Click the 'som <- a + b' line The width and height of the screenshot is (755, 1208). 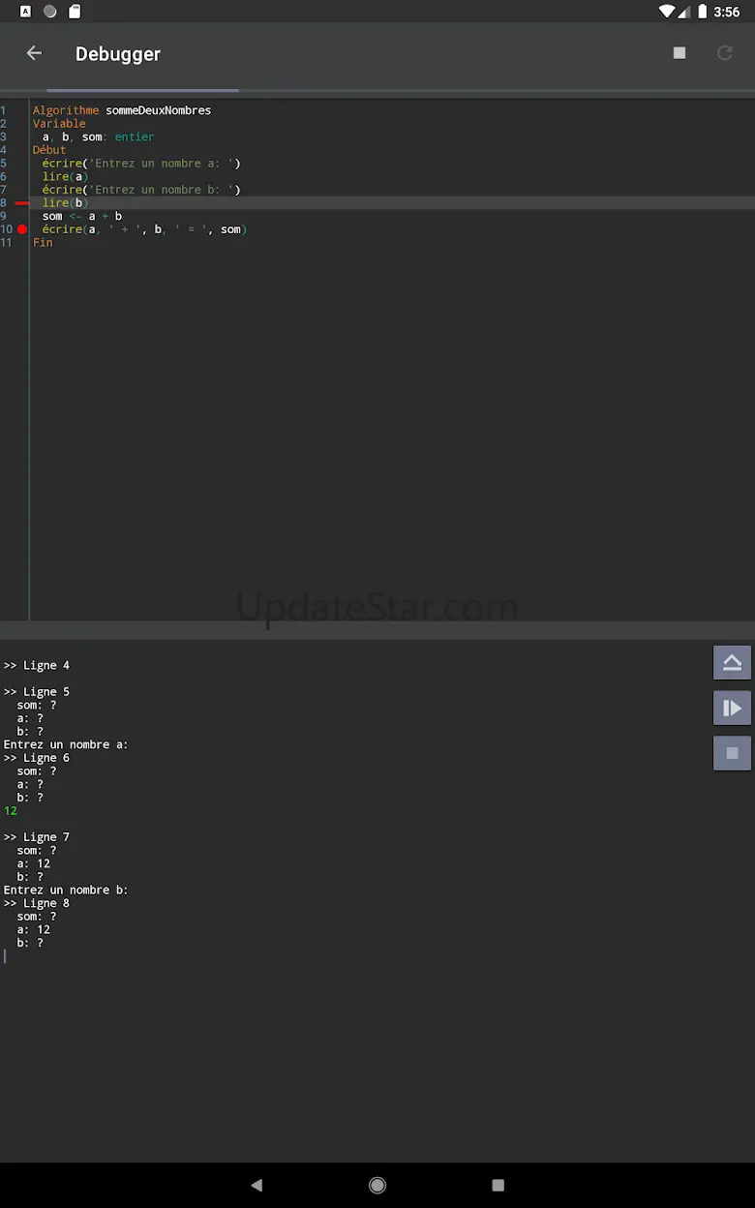tap(82, 216)
